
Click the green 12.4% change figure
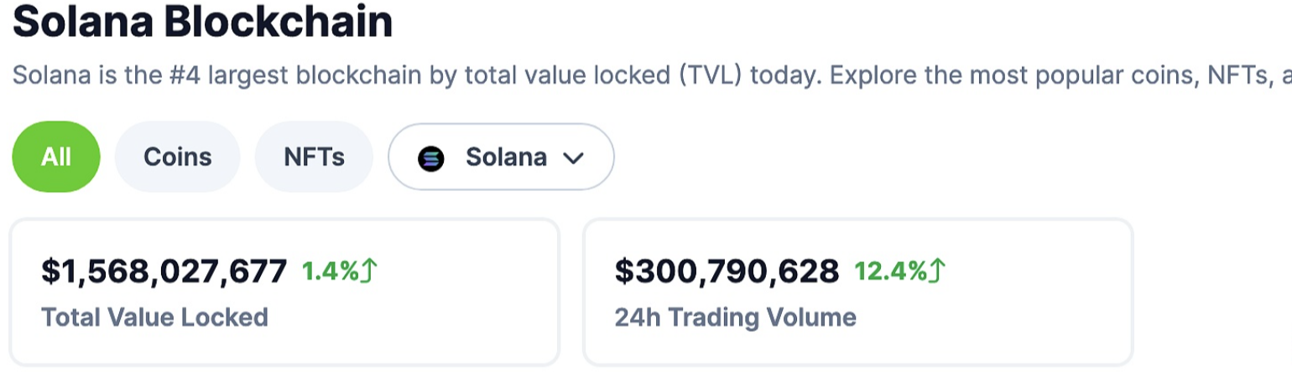pos(889,271)
